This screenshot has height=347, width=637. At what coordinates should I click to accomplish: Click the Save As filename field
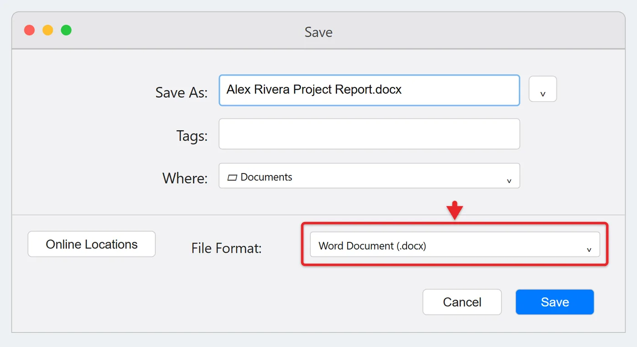point(369,90)
